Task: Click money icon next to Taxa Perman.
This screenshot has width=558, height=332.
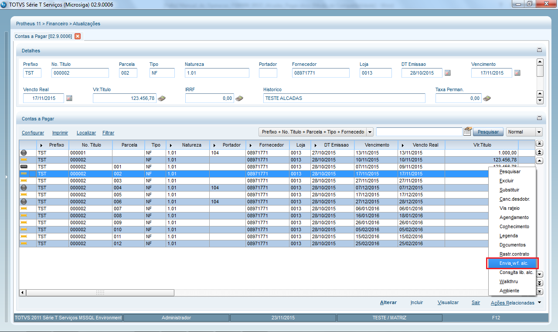Action: [487, 98]
